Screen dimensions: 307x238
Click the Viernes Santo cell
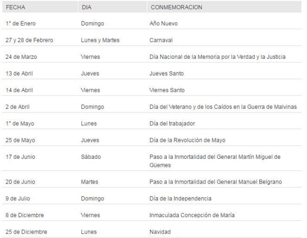(x=167, y=90)
